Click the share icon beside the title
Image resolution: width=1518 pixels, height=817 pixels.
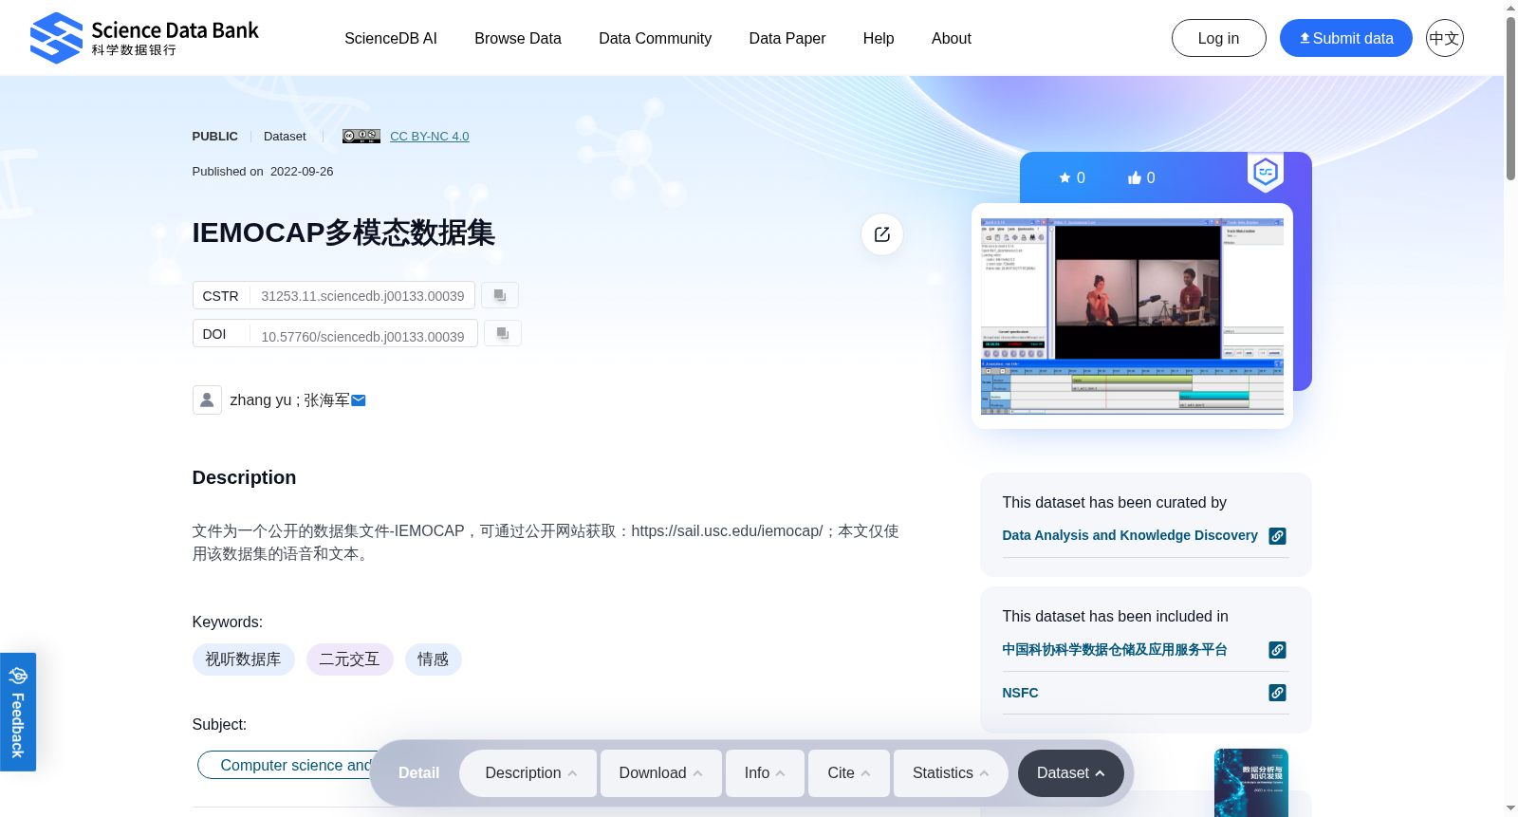pyautogui.click(x=882, y=234)
